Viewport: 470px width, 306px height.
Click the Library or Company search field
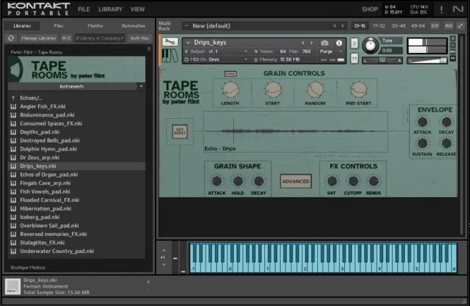100,38
